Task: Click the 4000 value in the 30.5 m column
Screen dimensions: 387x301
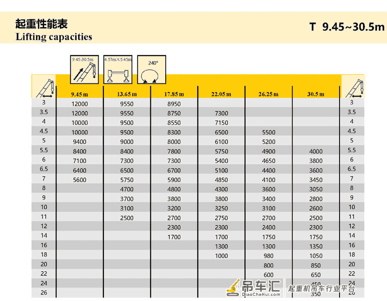Action: coord(316,151)
